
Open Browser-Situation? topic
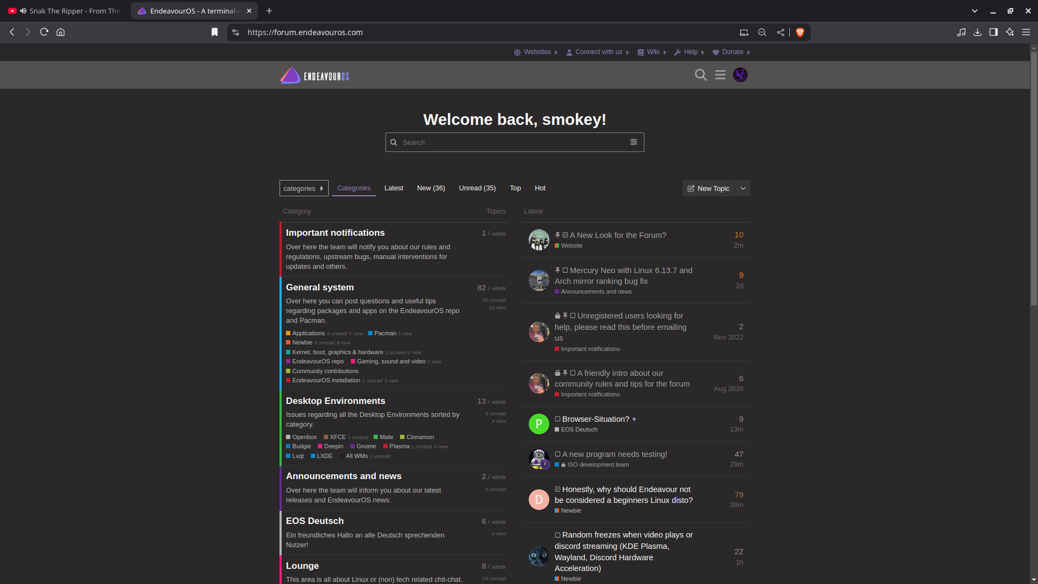(x=596, y=419)
